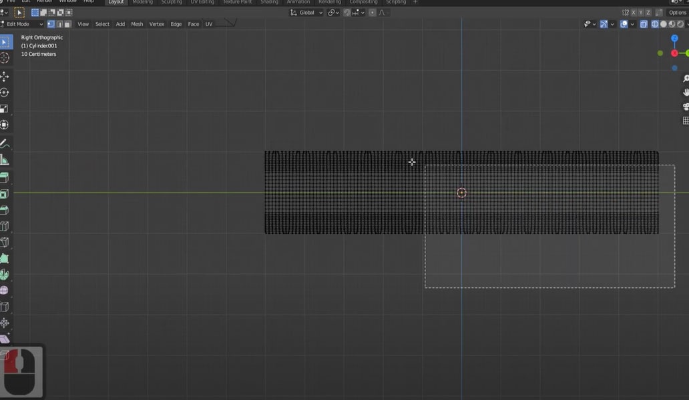Image resolution: width=689 pixels, height=400 pixels.
Task: Toggle camera view icon
Action: pos(686,107)
